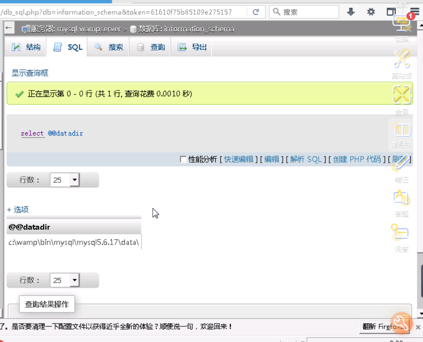Switch to the 结构 structure tab

[26, 47]
